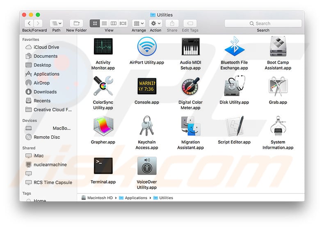Click the Tags sidebar heading
The width and height of the screenshot is (324, 229).
27,193
